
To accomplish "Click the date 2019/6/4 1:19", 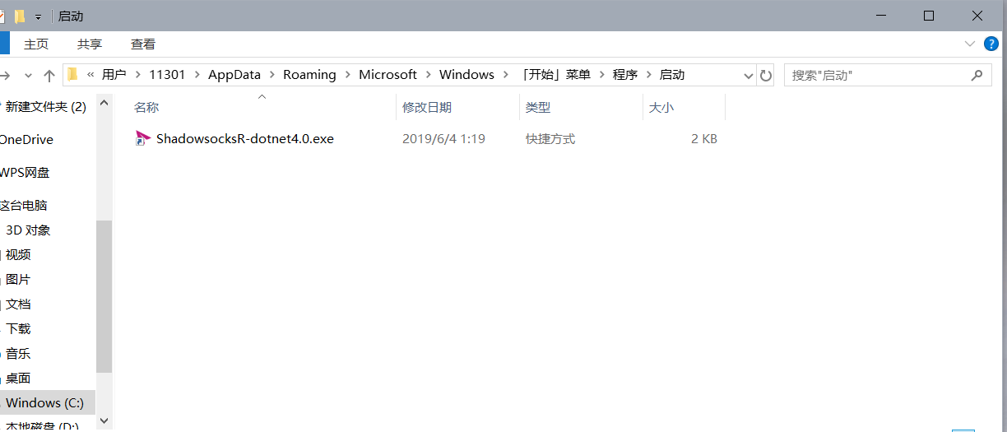I will tap(443, 139).
